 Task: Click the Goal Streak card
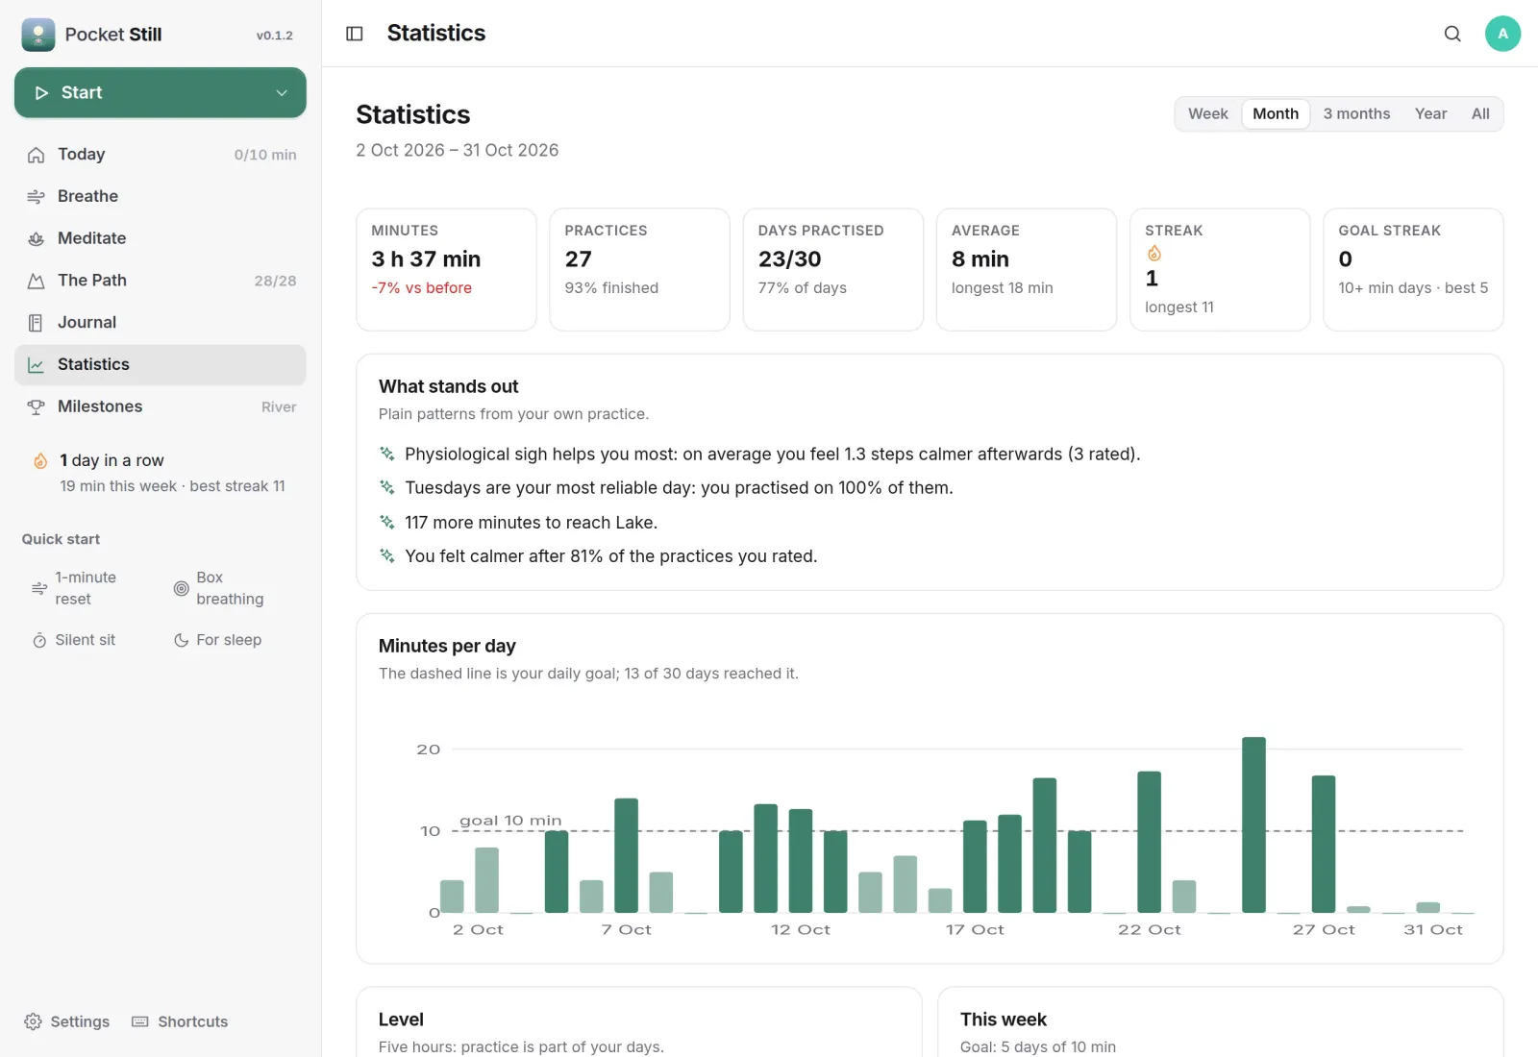(1413, 270)
